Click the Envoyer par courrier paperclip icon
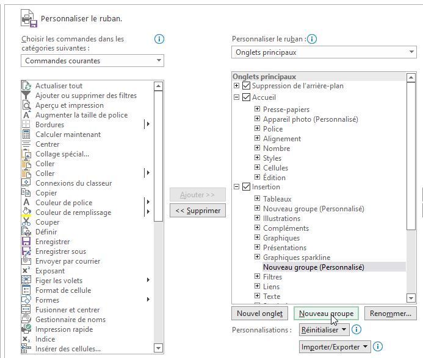 click(x=26, y=261)
